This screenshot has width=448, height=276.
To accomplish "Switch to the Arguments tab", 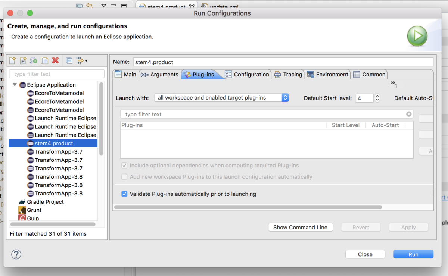I will click(160, 75).
